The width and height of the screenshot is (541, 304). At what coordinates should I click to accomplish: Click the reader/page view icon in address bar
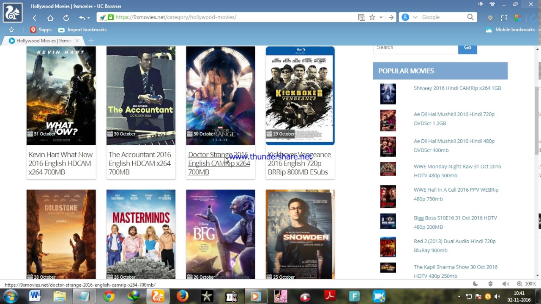(361, 17)
